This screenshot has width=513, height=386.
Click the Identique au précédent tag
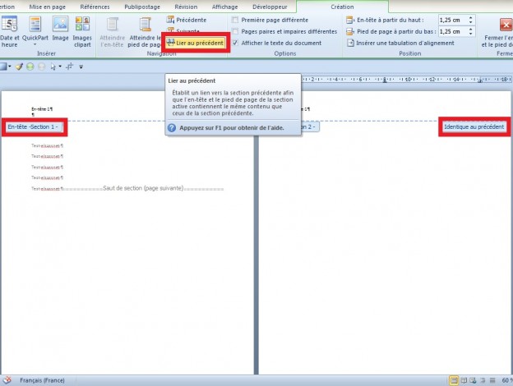474,126
